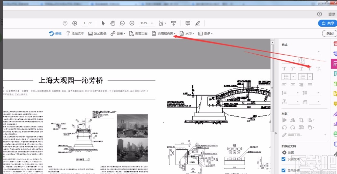Click the fit page width icon

pyautogui.click(x=162, y=23)
